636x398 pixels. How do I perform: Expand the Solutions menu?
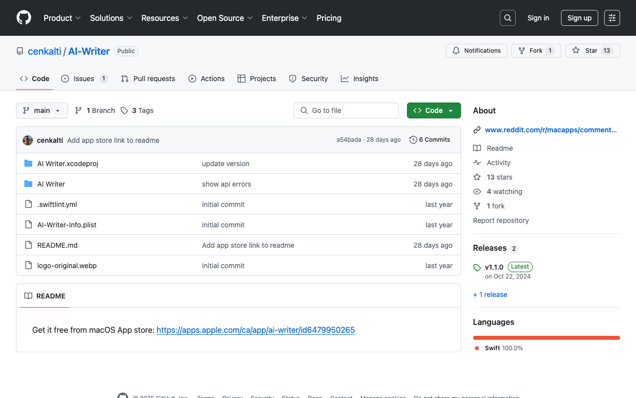(111, 18)
